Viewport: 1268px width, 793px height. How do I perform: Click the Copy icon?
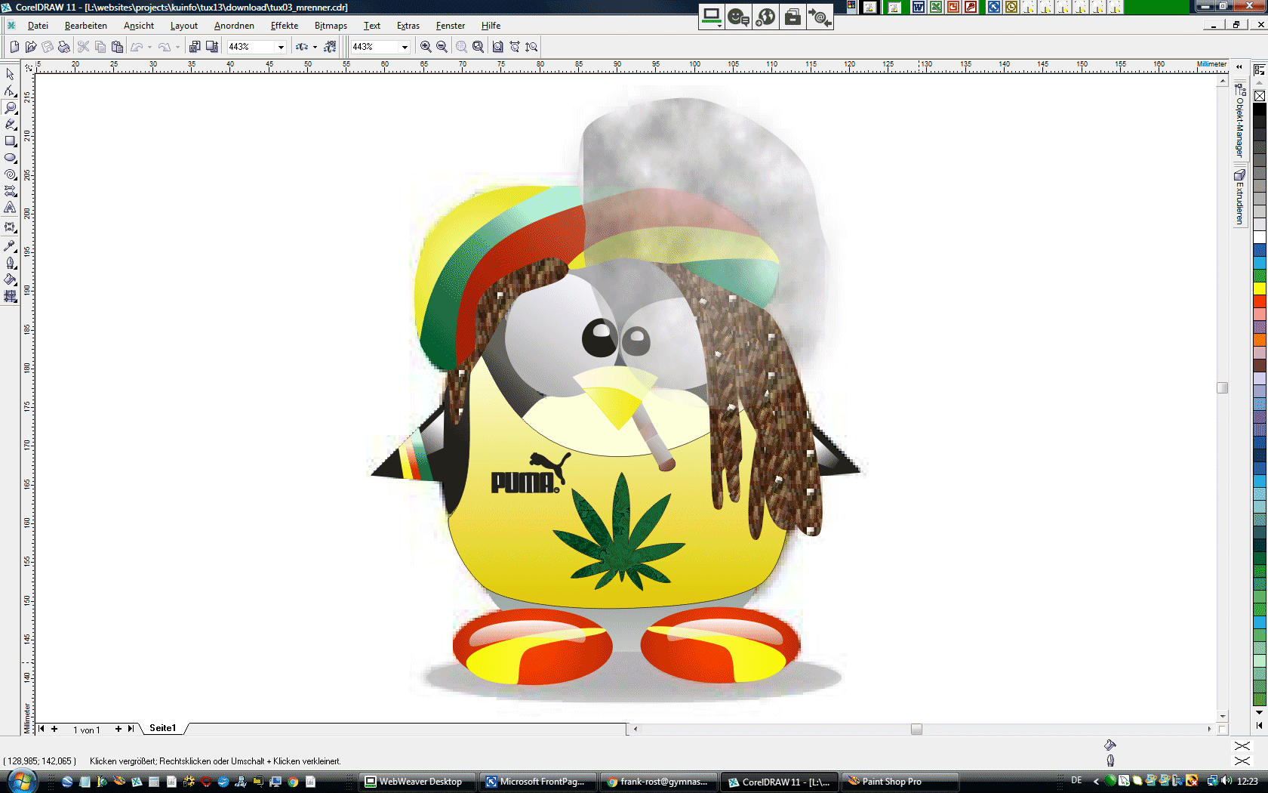(x=100, y=47)
